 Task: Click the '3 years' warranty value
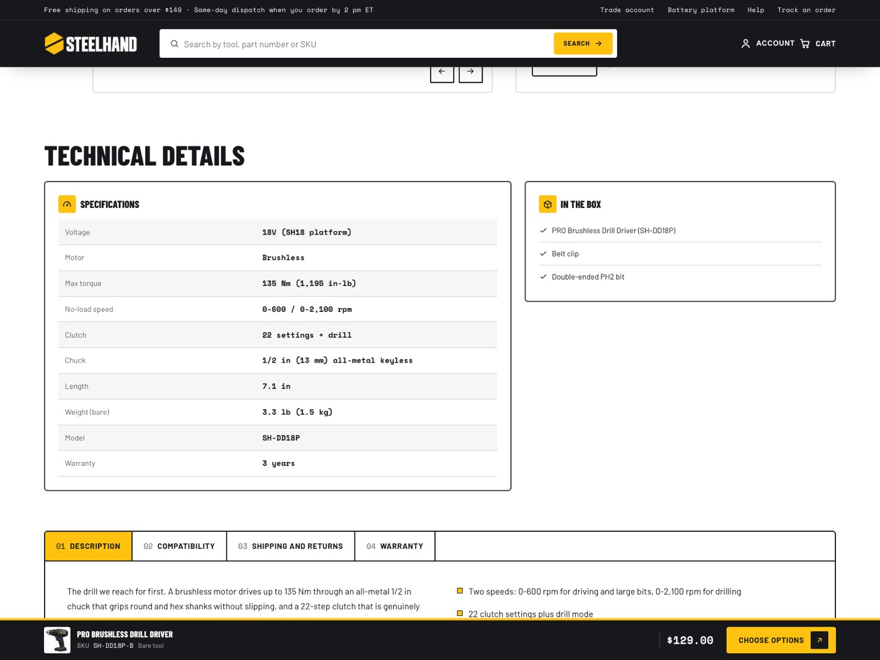pyautogui.click(x=278, y=463)
